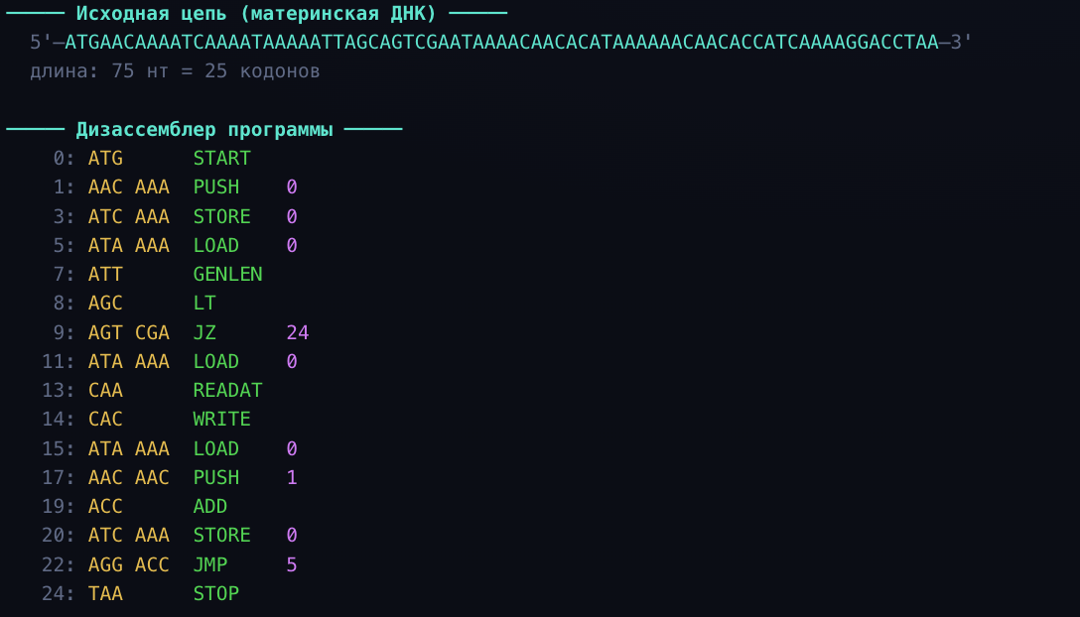Click the PUSH operand value 1
Viewport: 1080px width, 617px height.
292,478
